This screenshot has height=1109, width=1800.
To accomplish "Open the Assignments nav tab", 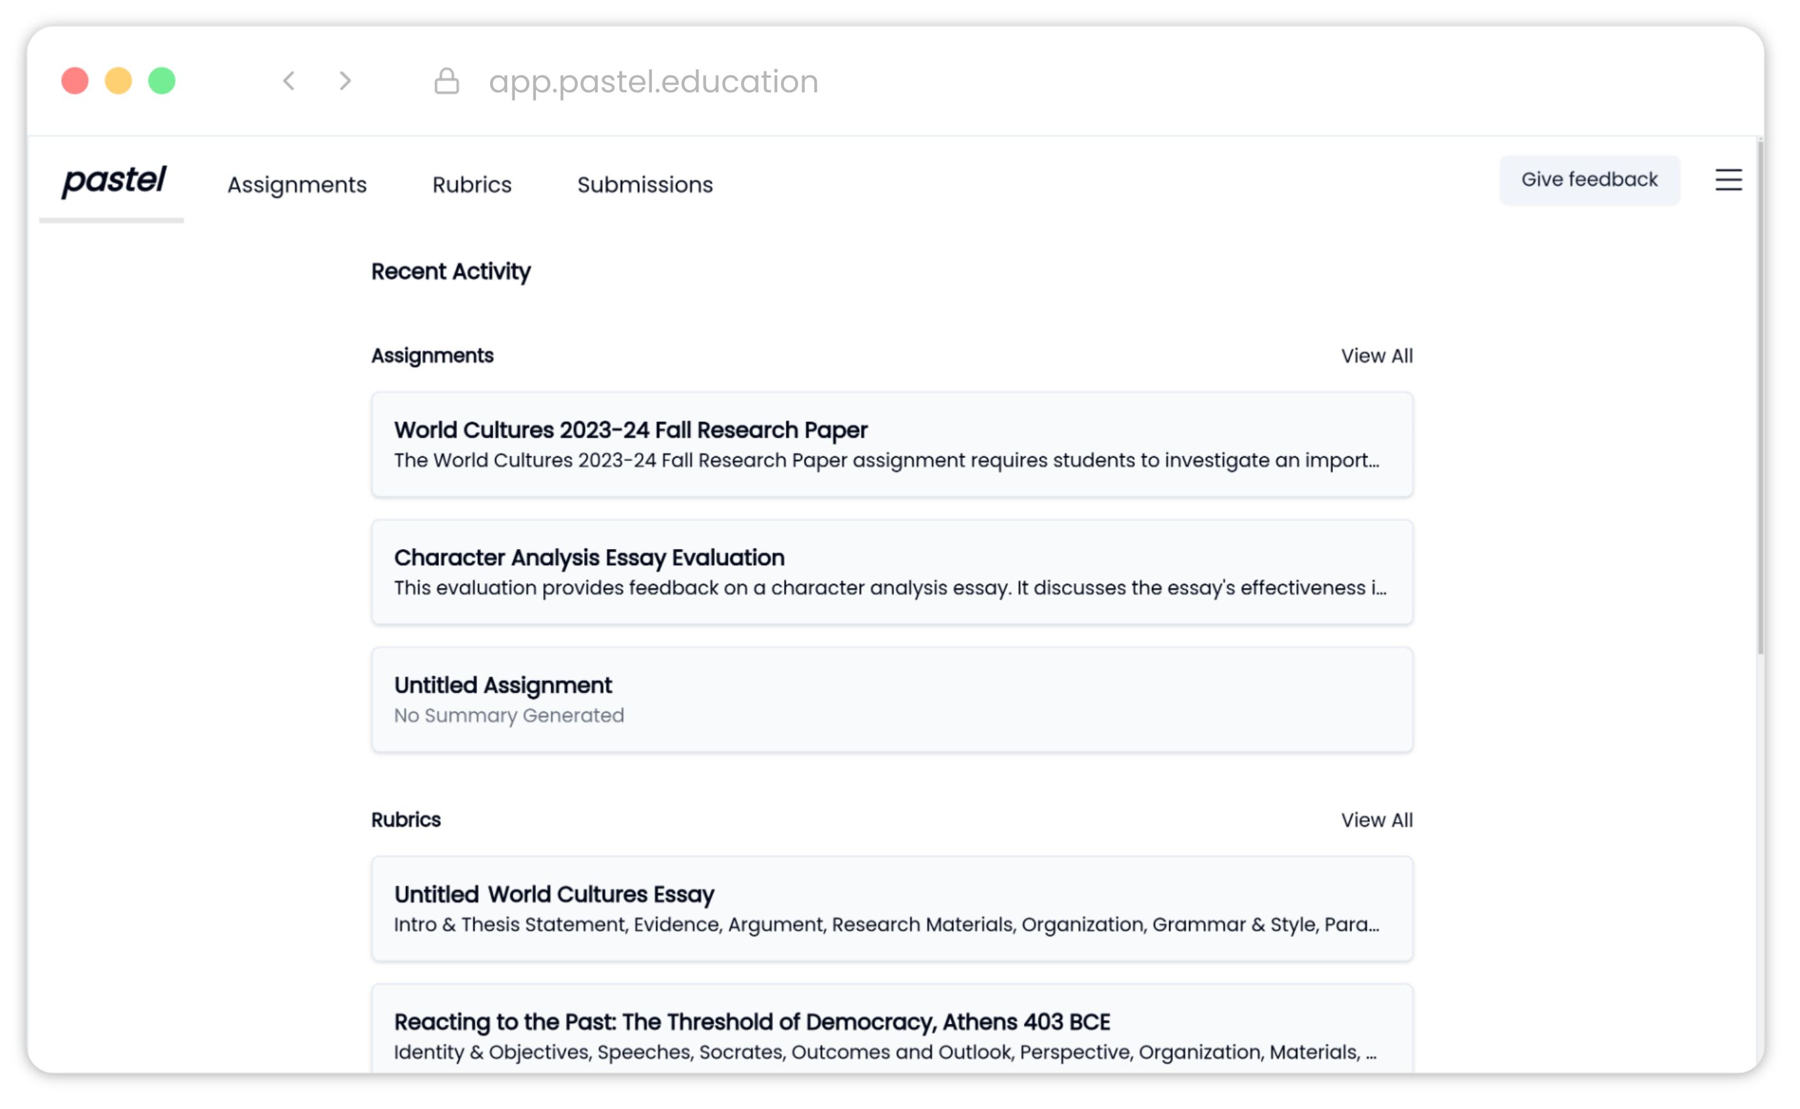I will coord(297,185).
